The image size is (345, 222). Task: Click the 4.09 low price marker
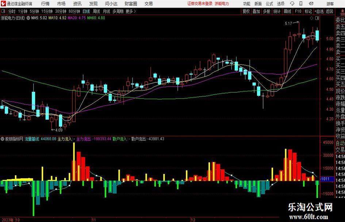[x=59, y=130]
